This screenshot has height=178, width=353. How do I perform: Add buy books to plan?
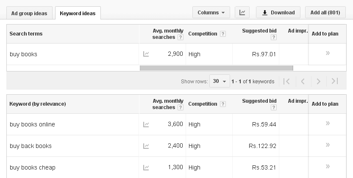[328, 53]
